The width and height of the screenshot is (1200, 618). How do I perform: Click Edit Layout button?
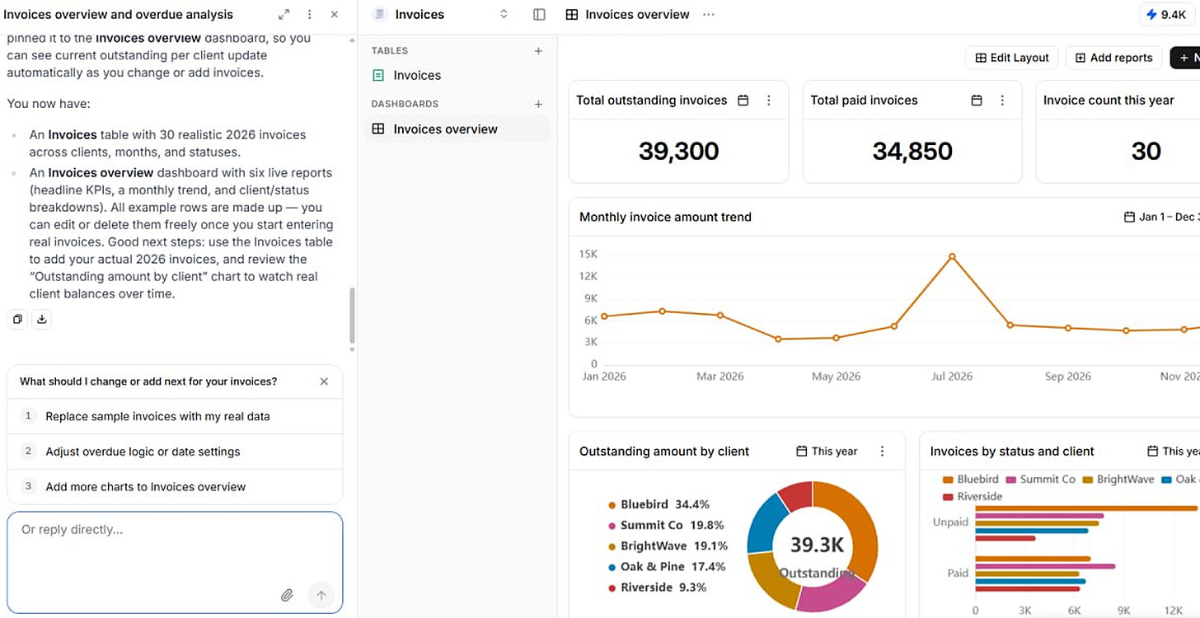(1012, 58)
